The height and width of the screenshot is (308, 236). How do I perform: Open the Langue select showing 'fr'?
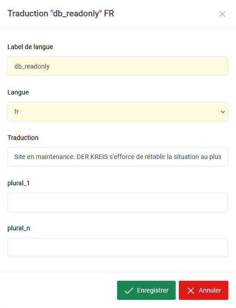tap(118, 112)
